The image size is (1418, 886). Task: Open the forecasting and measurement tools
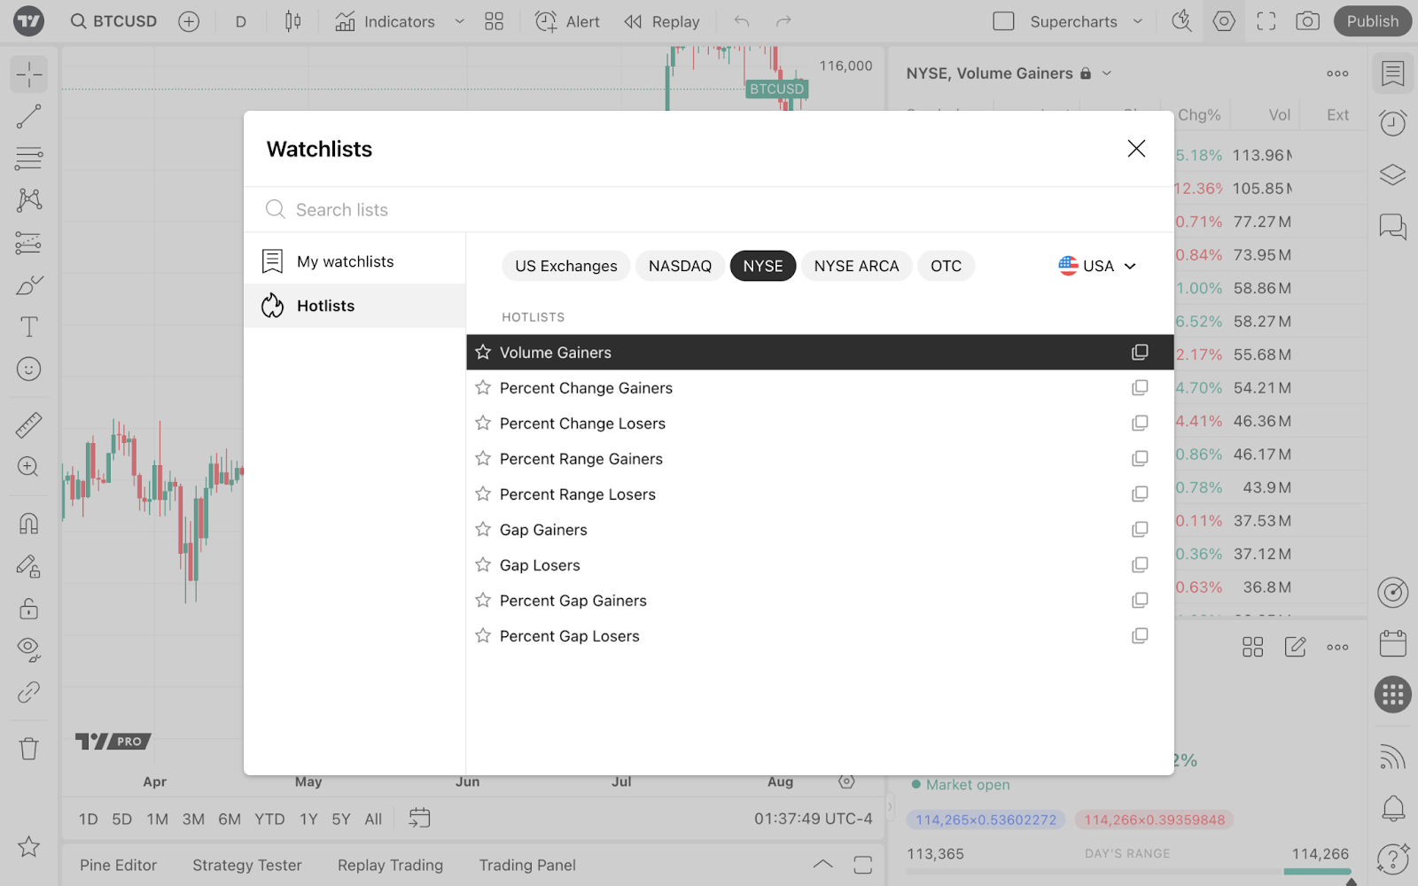pyautogui.click(x=29, y=243)
